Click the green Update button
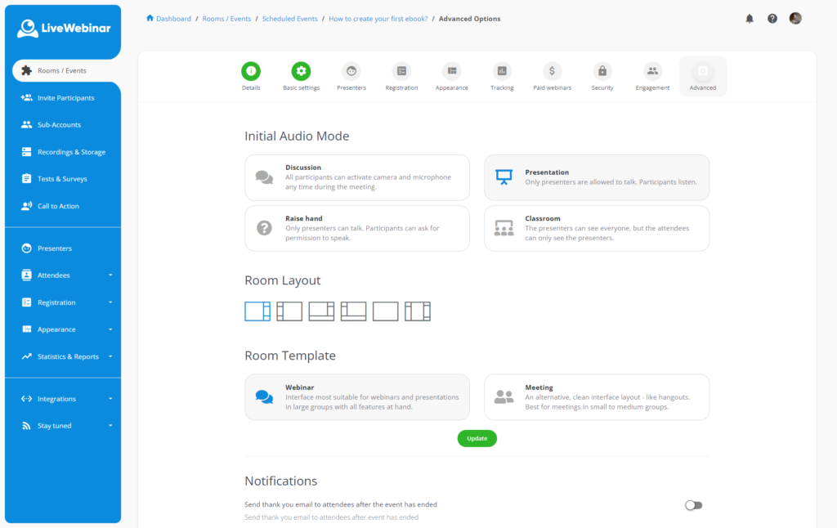Viewport: 837px width, 528px height. coord(477,439)
